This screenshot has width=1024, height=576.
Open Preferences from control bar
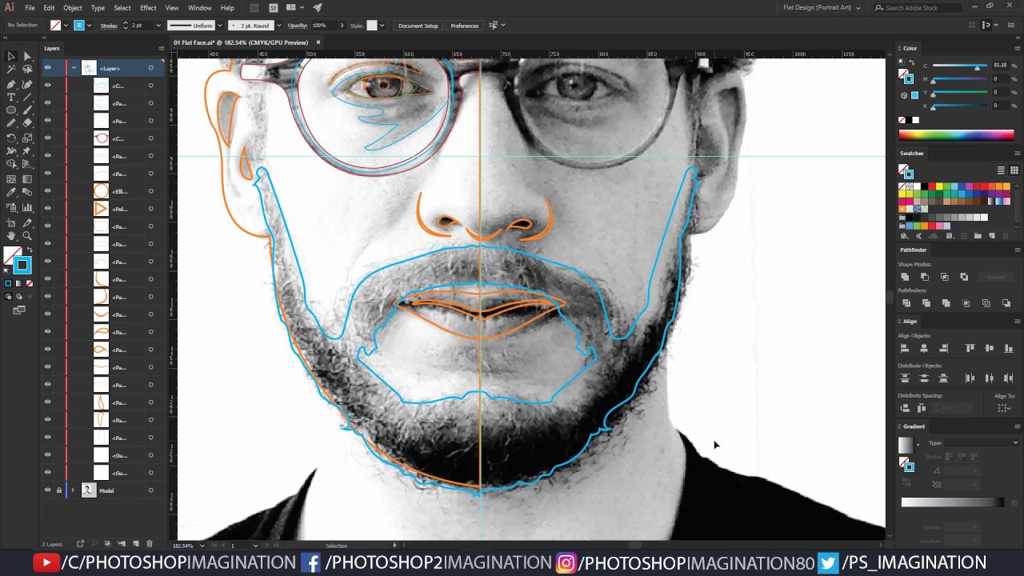[x=465, y=26]
